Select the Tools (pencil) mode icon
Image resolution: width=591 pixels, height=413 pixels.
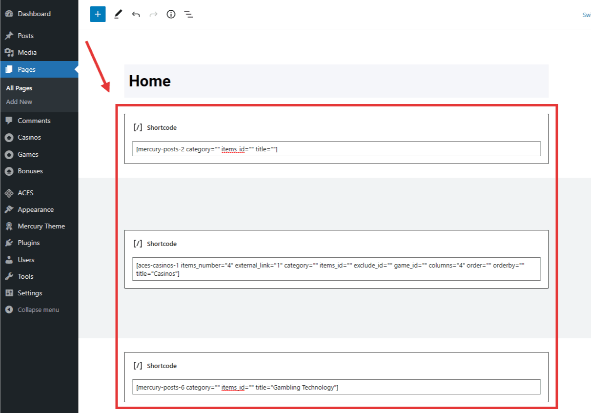118,14
